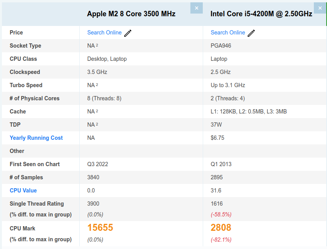Click the PGA946 socket value

(221, 46)
